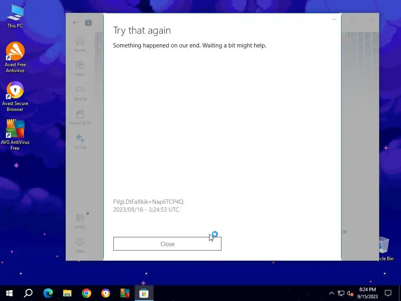Launch Avast Secure Browser from taskbar

tap(106, 293)
